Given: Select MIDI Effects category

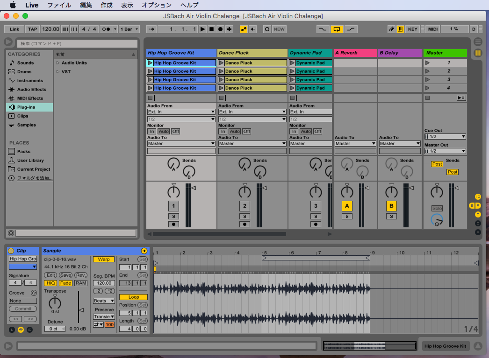Looking at the screenshot, I should (30, 98).
